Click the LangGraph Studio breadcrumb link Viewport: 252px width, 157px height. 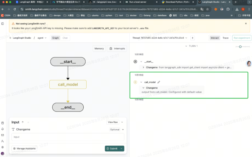[x=22, y=38]
